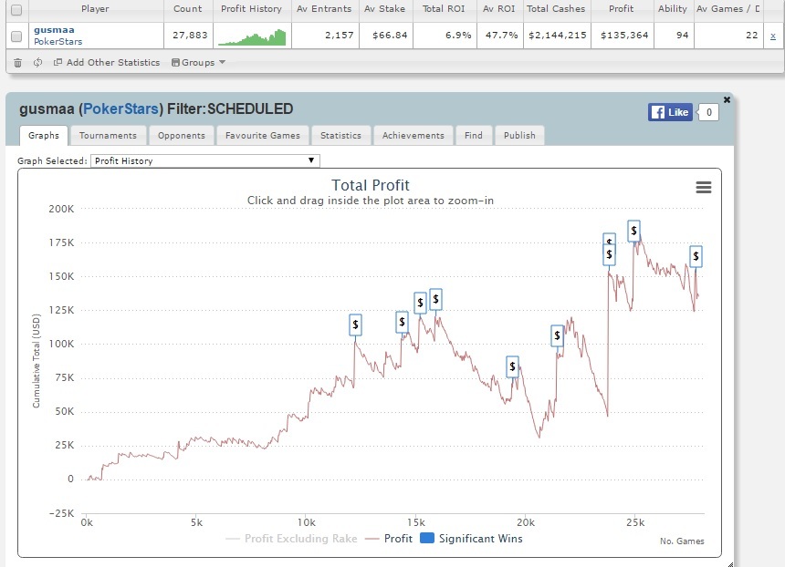
Task: Sort by Ability column header
Action: click(673, 9)
